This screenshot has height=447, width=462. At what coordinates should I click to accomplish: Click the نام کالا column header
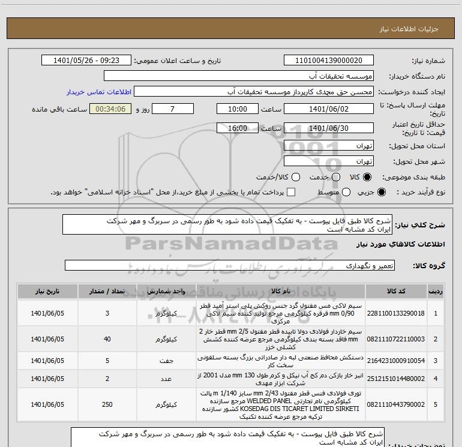coord(281,292)
